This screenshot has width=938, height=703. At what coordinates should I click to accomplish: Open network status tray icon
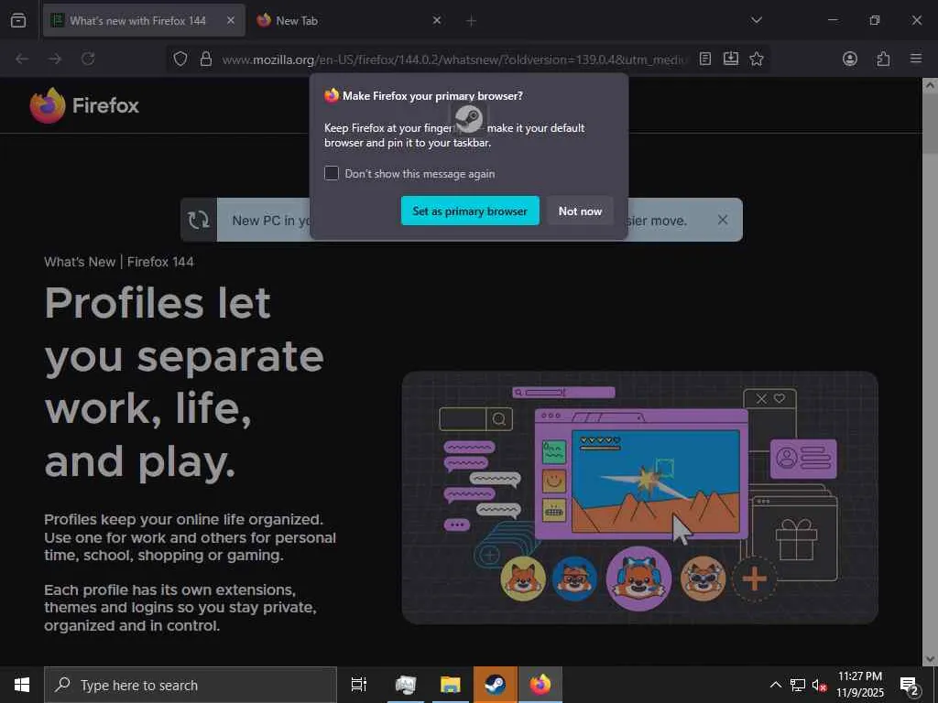pos(798,685)
